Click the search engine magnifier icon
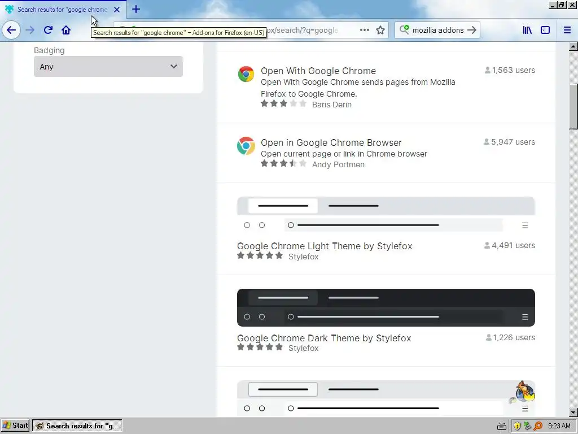 point(404,29)
